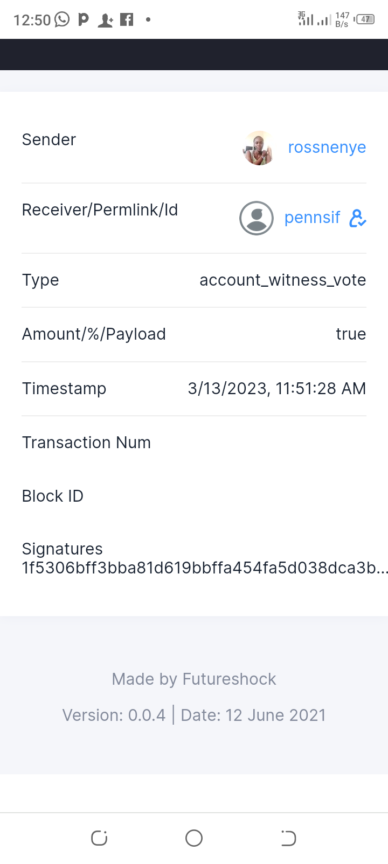Tap pennsif's default avatar icon

[256, 218]
